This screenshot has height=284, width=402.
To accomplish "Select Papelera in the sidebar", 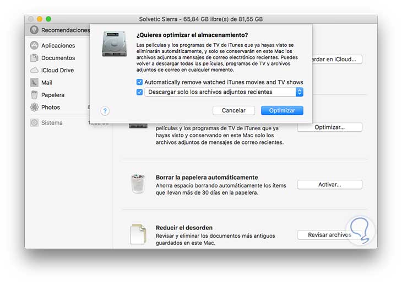I will pos(69,95).
